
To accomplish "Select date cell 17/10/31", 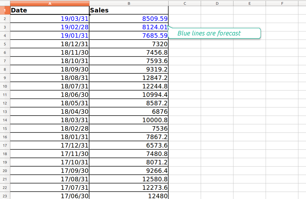I will pos(50,162).
